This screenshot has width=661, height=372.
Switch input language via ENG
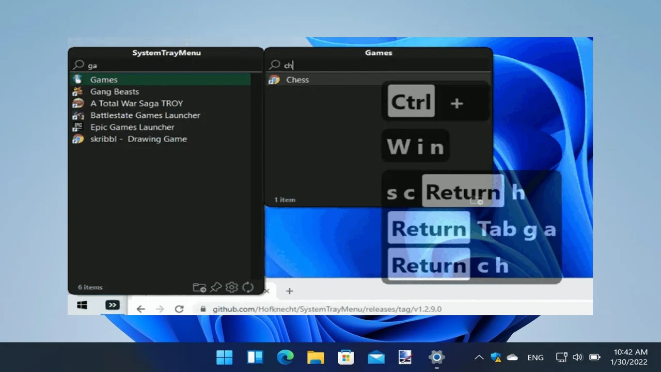[536, 358]
